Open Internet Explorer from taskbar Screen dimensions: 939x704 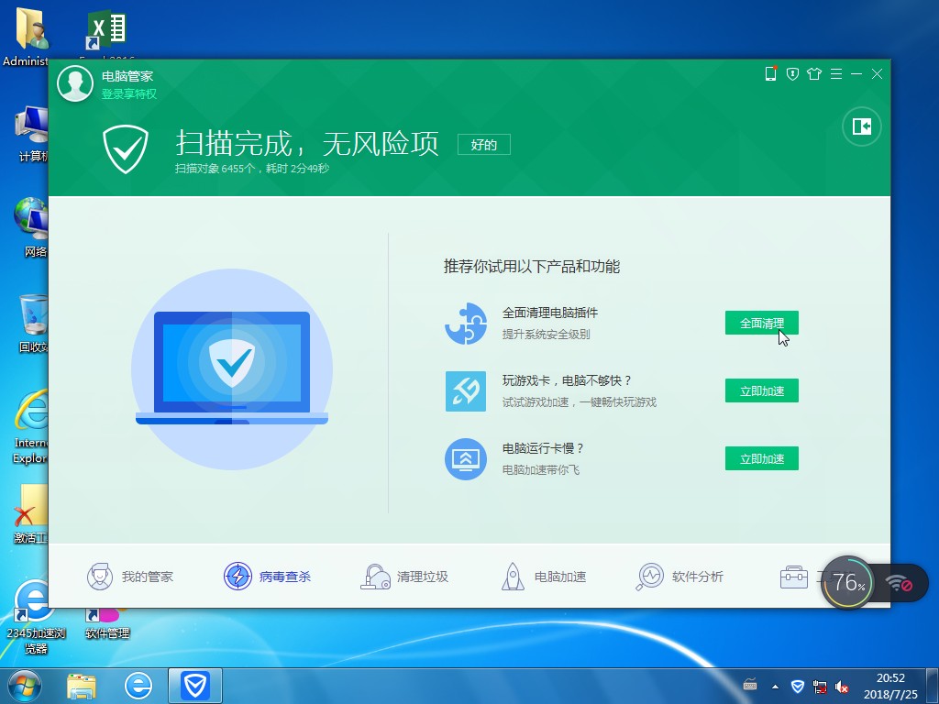(138, 686)
